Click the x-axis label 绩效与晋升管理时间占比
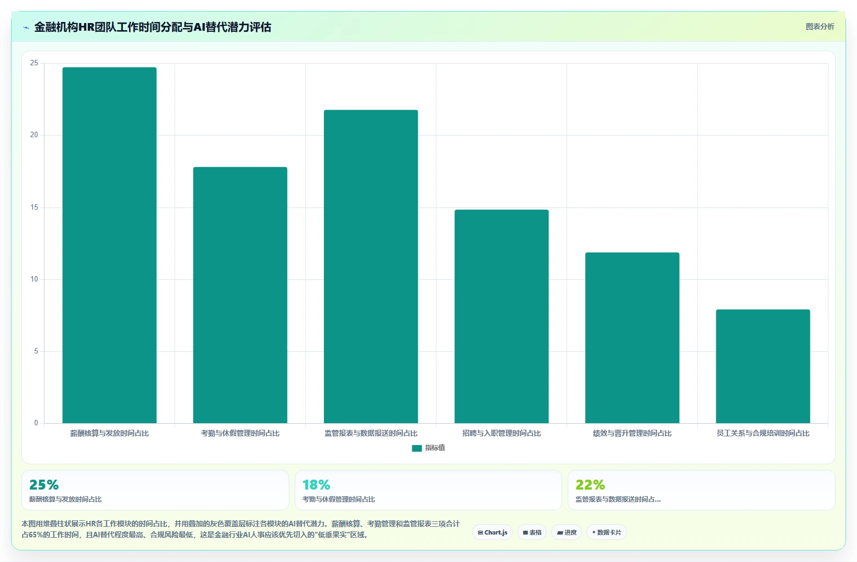This screenshot has height=562, width=857. click(x=632, y=433)
